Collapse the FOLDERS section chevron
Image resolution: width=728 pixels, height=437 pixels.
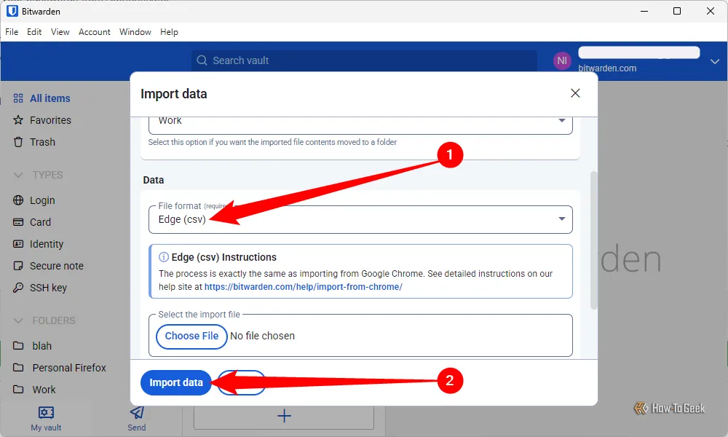(x=18, y=320)
